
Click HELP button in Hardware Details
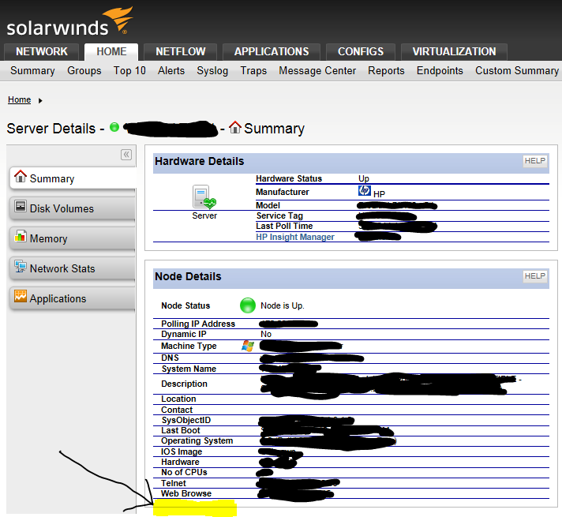pos(534,161)
